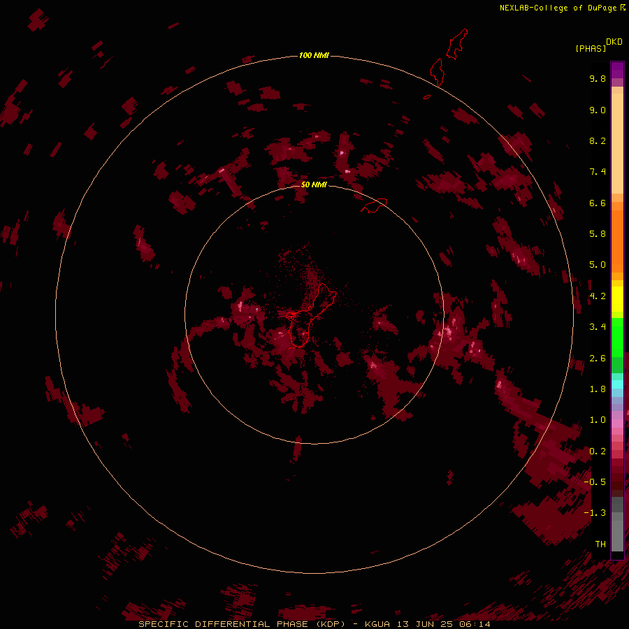Click the [PHAS] legend label
This screenshot has width=629, height=629.
(x=591, y=48)
